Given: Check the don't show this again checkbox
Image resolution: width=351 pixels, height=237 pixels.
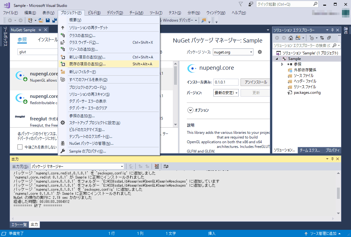Looking at the screenshot, I should tap(20, 147).
